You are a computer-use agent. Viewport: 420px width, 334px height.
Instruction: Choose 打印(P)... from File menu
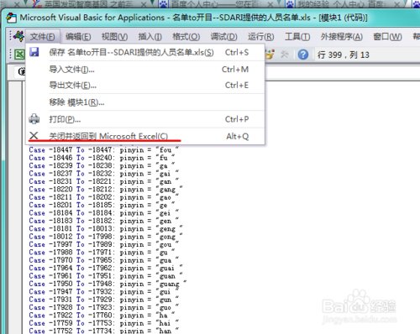(145, 119)
